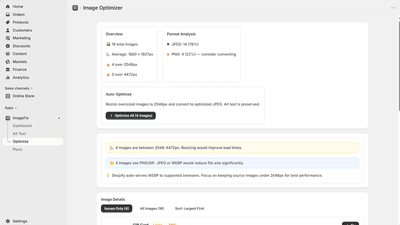Click the Image Details heading
The image size is (400, 225).
coord(113,199)
